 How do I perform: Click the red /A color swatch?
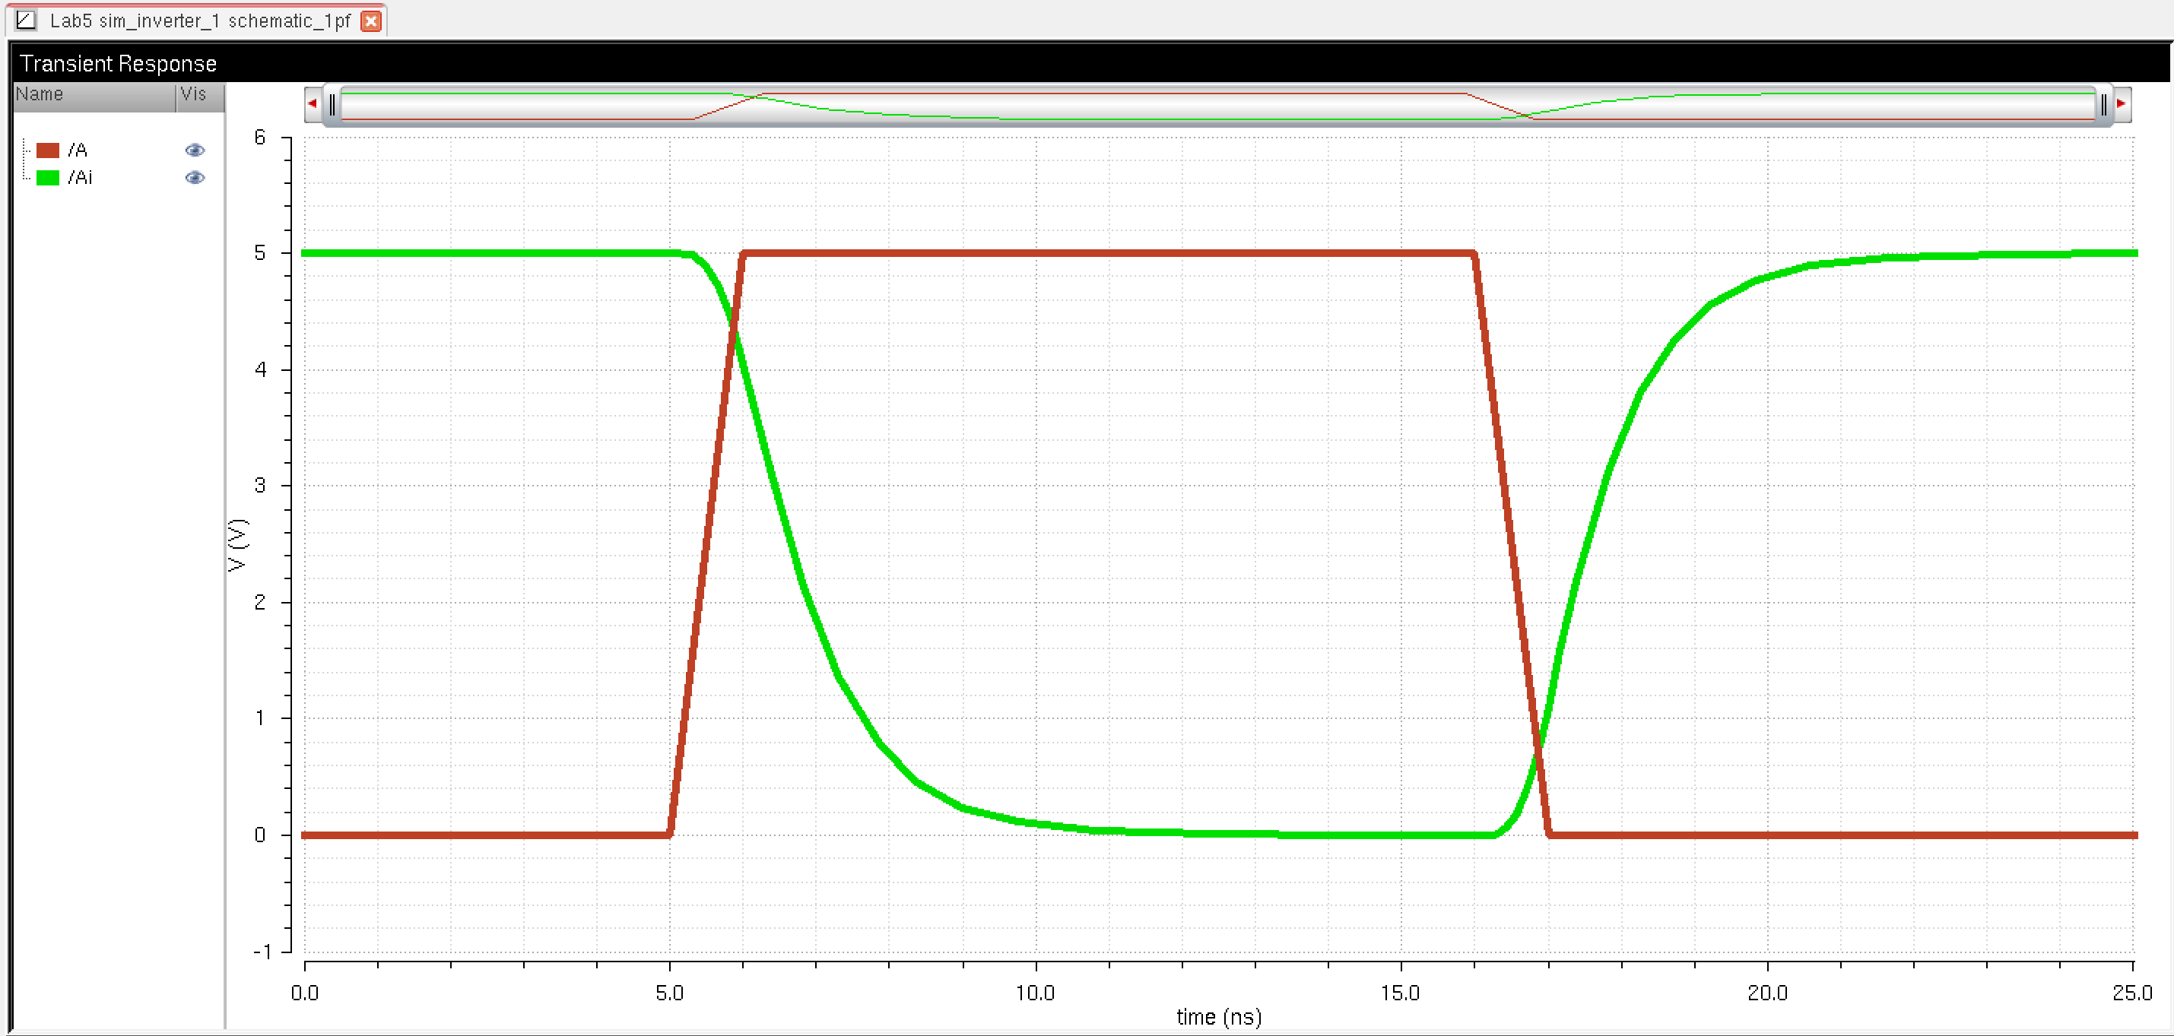[x=47, y=150]
